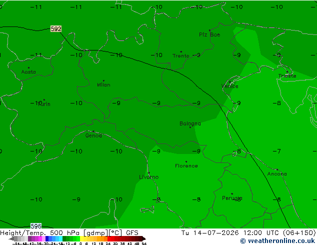Select the Livorno city label
317x245 pixels.
coord(149,177)
